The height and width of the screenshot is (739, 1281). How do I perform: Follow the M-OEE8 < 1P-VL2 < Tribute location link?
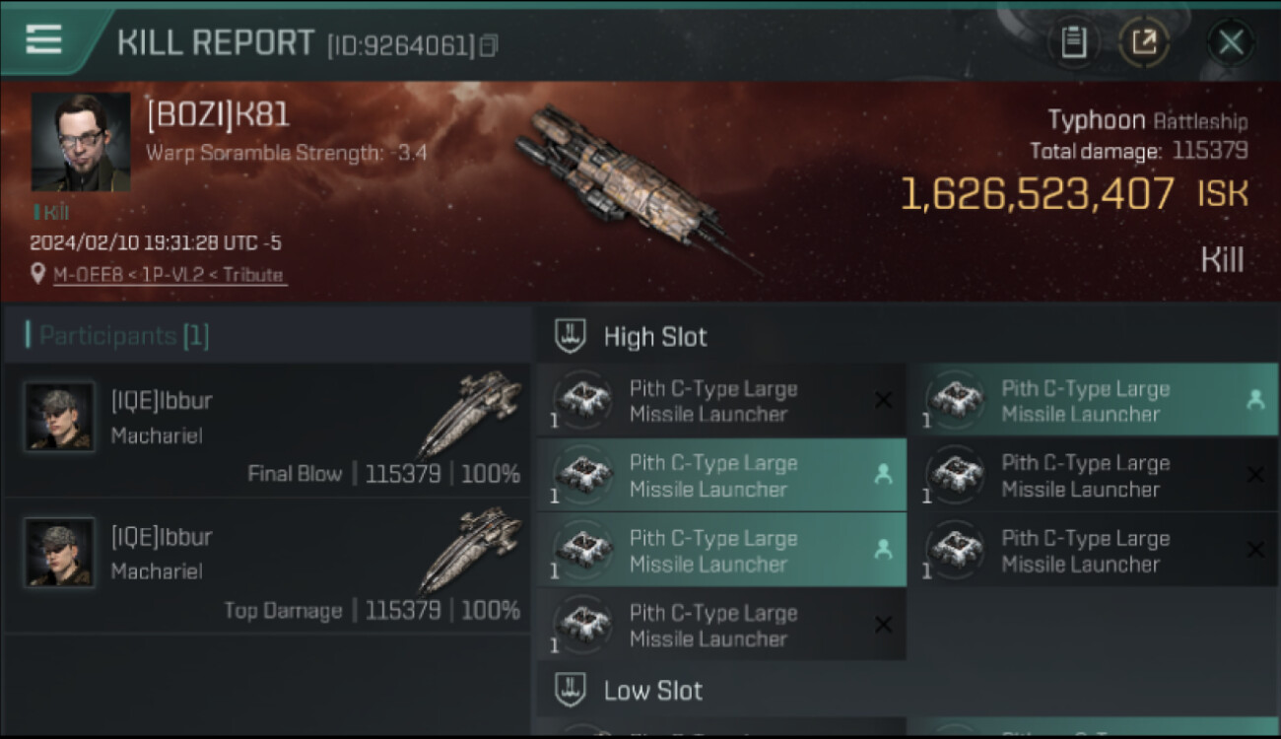coord(168,275)
